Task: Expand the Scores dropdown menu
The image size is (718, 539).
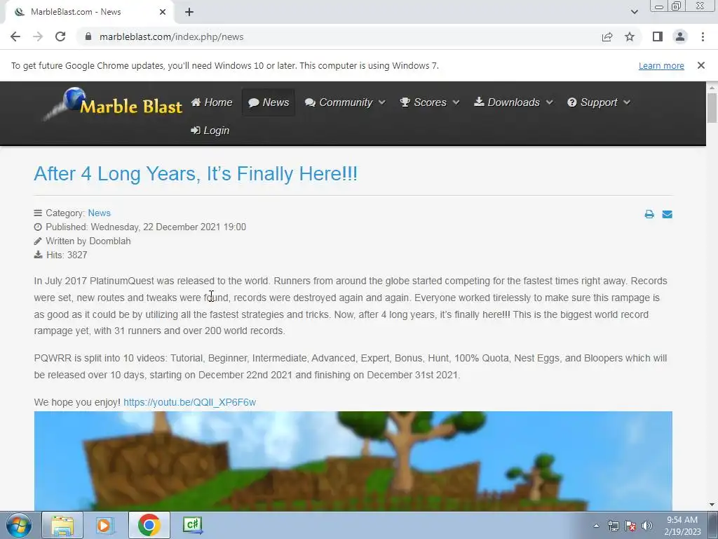Action: pyautogui.click(x=430, y=102)
